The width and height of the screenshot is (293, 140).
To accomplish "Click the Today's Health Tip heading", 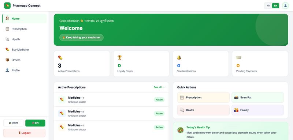I will pyautogui.click(x=198, y=128).
